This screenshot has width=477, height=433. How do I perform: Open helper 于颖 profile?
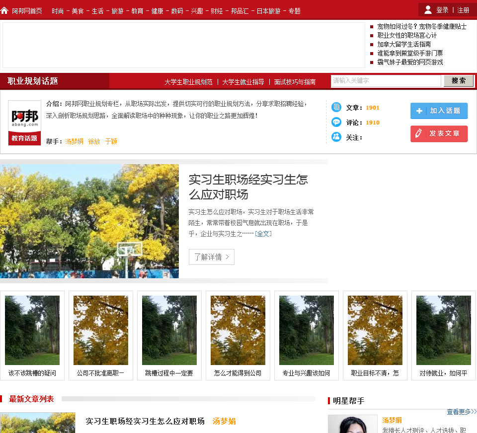click(x=111, y=141)
